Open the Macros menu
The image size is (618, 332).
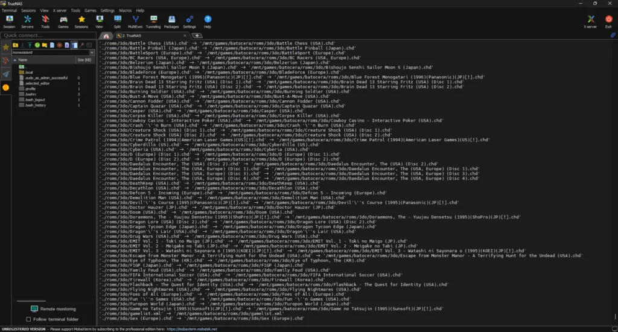pos(126,11)
